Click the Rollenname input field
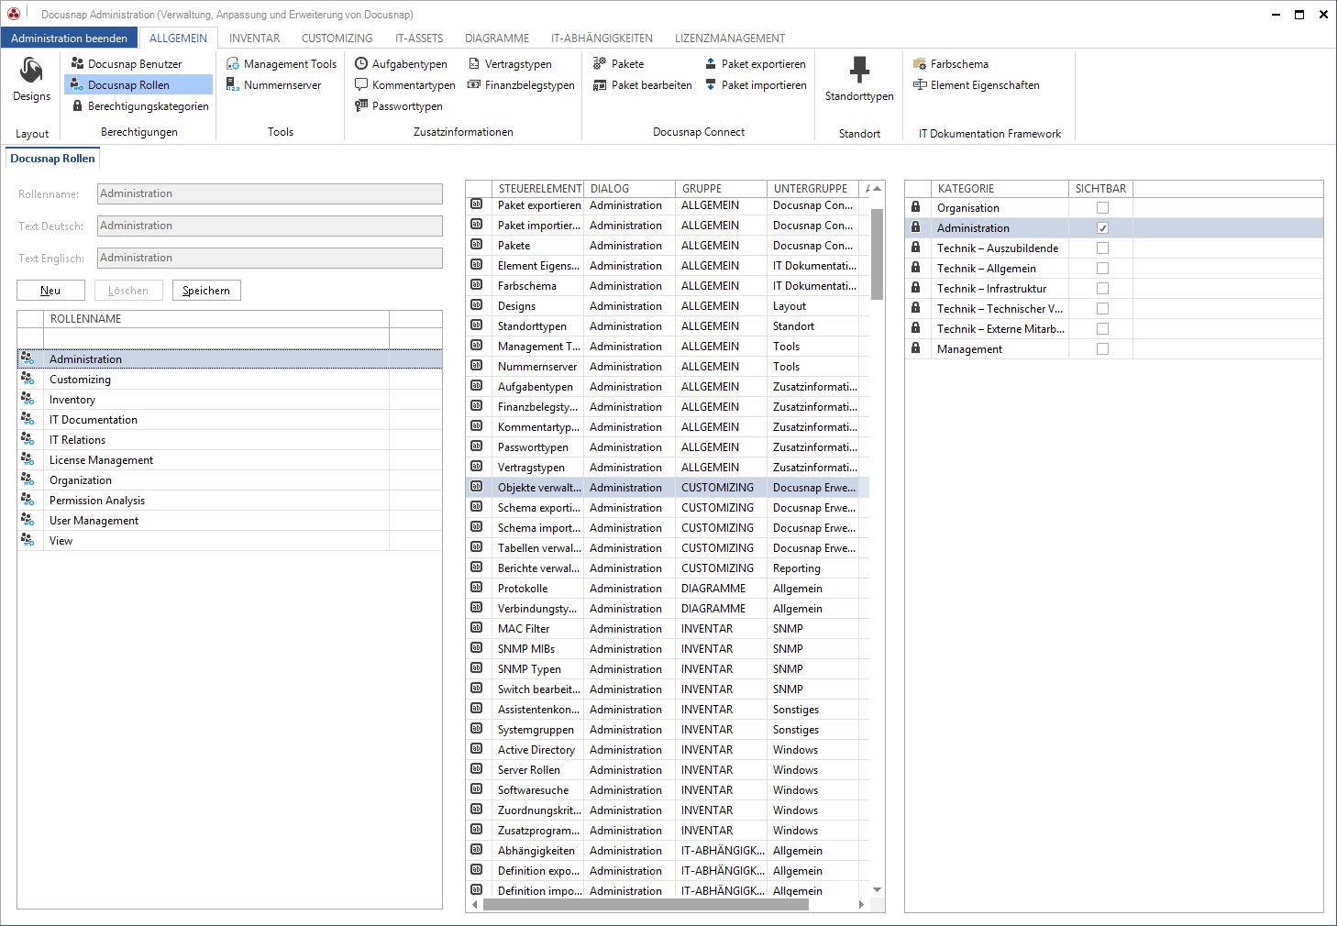1337x926 pixels. [x=270, y=193]
